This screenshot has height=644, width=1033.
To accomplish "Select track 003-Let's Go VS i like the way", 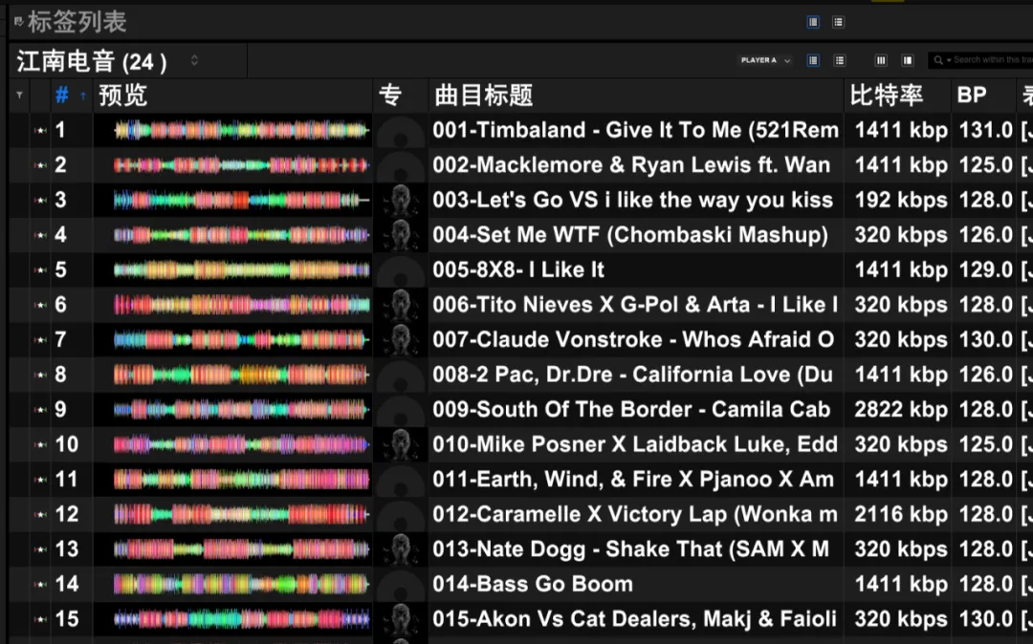I will tap(632, 200).
